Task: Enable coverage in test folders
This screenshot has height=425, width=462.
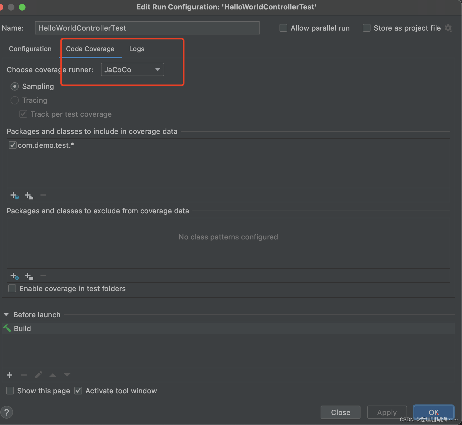Action: click(12, 288)
